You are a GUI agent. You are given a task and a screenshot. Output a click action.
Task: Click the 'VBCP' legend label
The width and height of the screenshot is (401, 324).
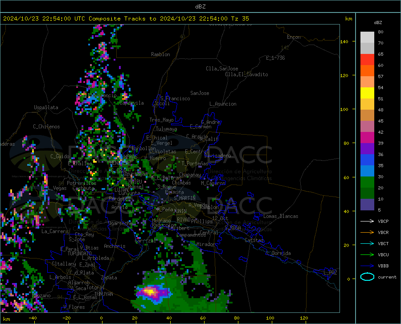(383, 221)
